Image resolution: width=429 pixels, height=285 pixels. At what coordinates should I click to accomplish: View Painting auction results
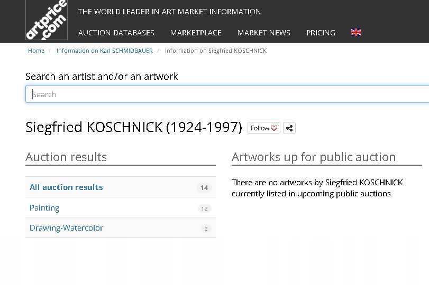tap(44, 208)
